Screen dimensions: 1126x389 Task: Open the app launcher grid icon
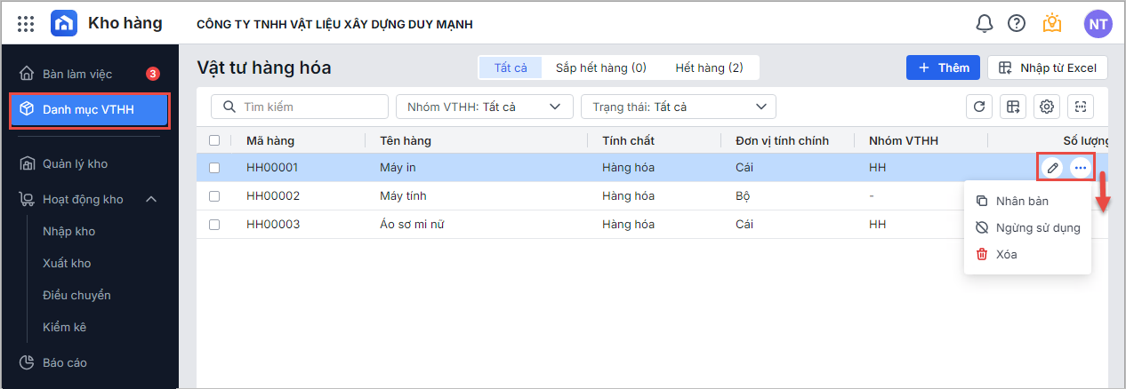(26, 24)
